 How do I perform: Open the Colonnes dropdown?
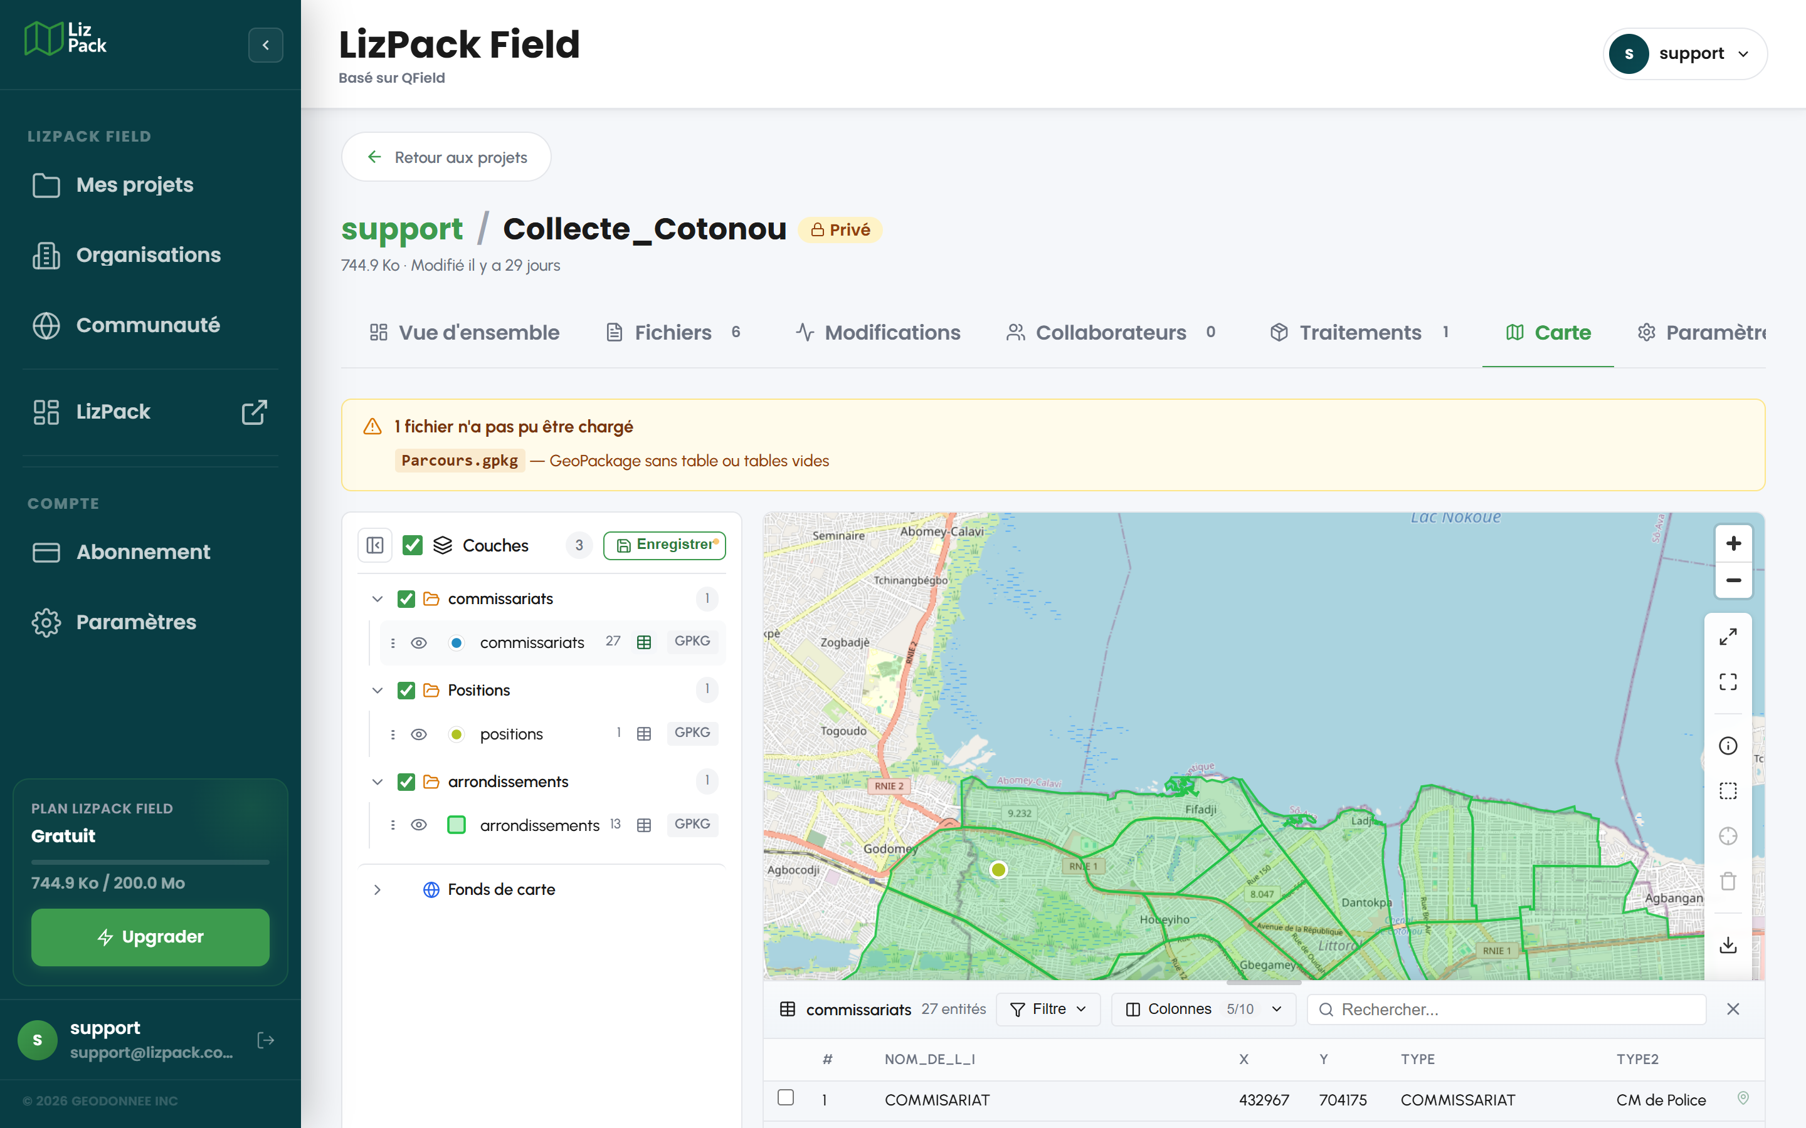1203,1010
